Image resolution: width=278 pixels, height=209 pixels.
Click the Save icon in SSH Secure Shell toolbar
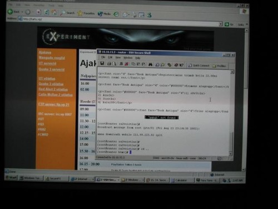pos(102,64)
